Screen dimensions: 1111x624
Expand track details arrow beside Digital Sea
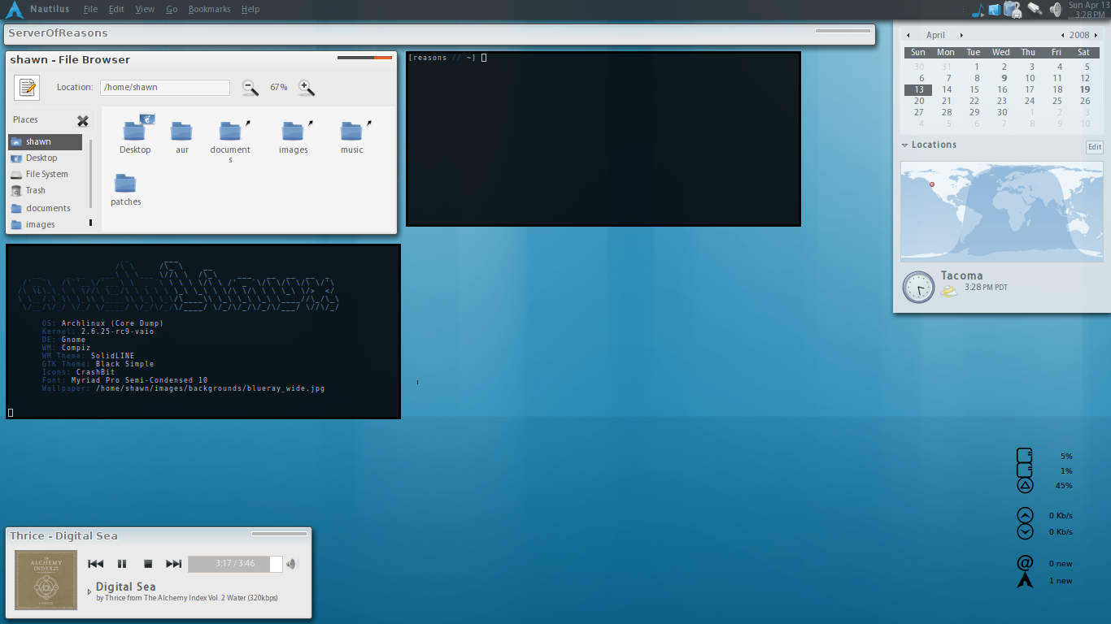89,591
